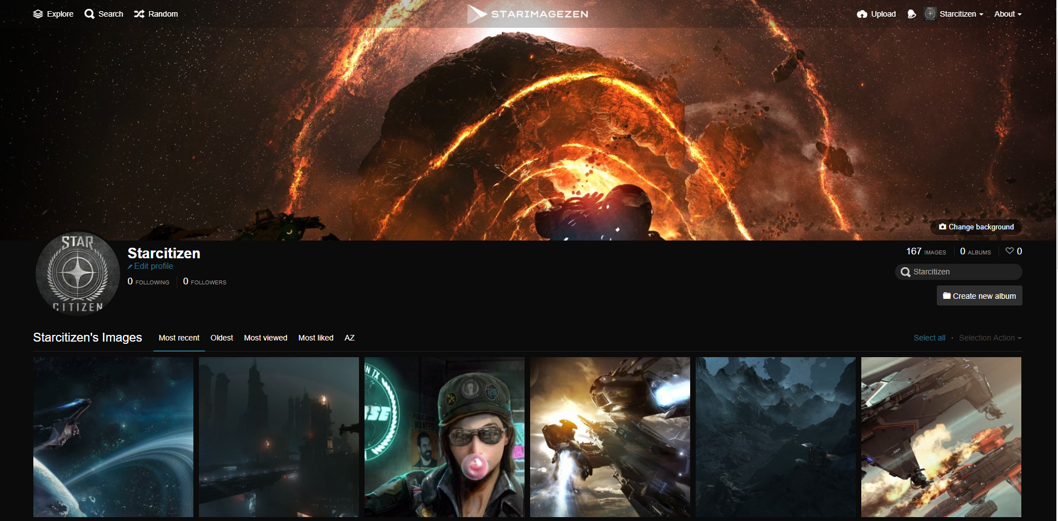Click the Search magnifier icon in navbar
This screenshot has width=1058, height=521.
pyautogui.click(x=89, y=14)
